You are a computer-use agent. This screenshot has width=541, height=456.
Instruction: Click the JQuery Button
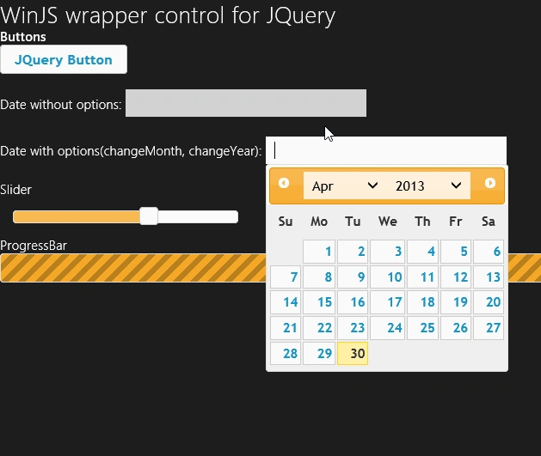point(64,59)
